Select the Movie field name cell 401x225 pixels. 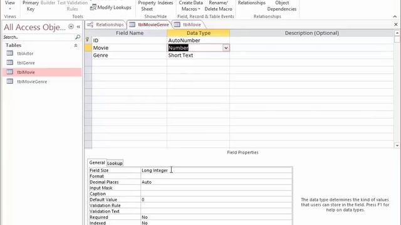pos(130,47)
